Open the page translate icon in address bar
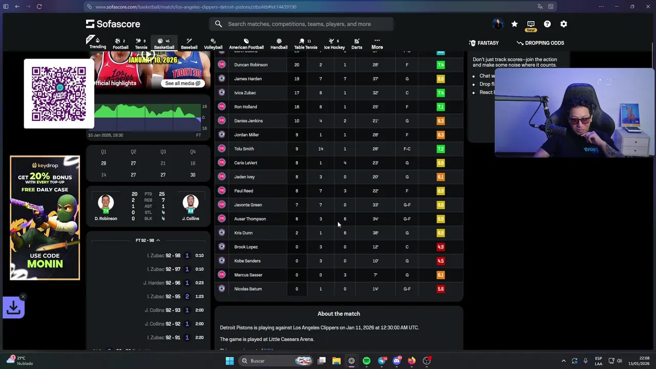The height and width of the screenshot is (369, 656). point(540,7)
